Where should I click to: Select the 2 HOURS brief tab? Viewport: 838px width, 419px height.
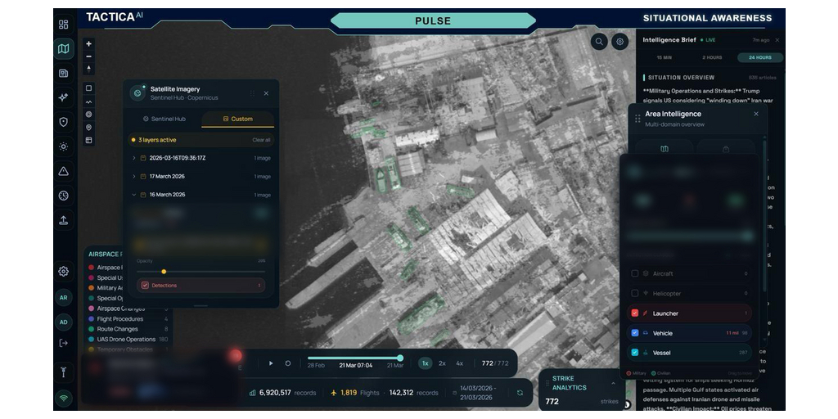712,57
